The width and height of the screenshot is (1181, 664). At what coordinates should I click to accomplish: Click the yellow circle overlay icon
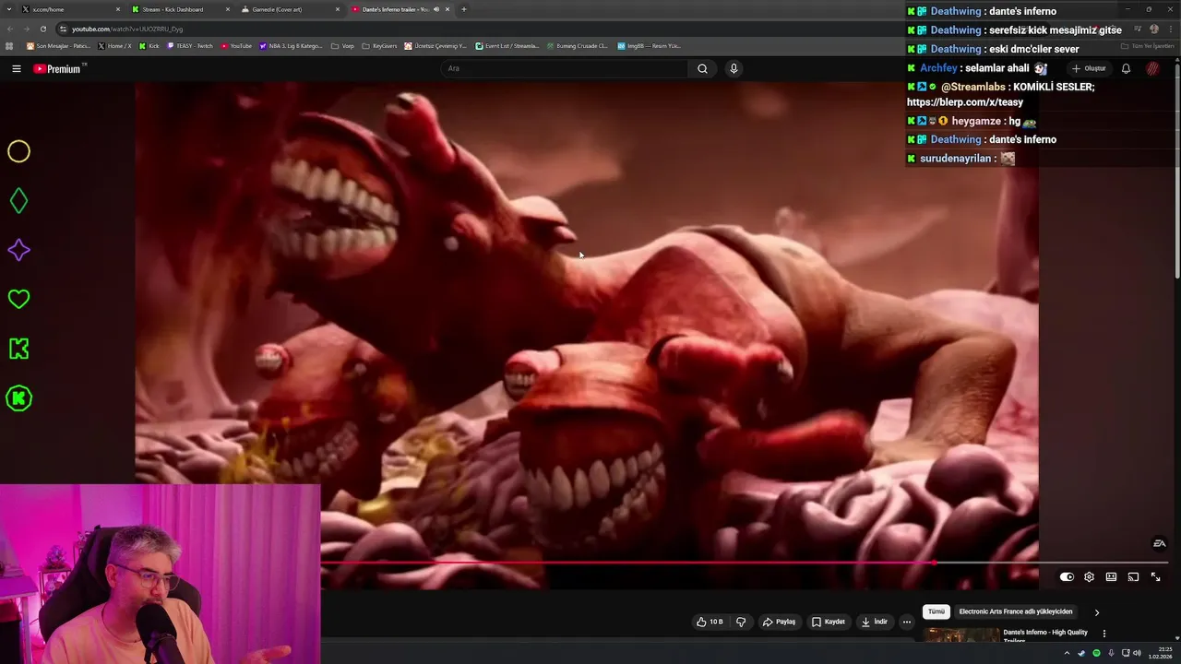19,151
